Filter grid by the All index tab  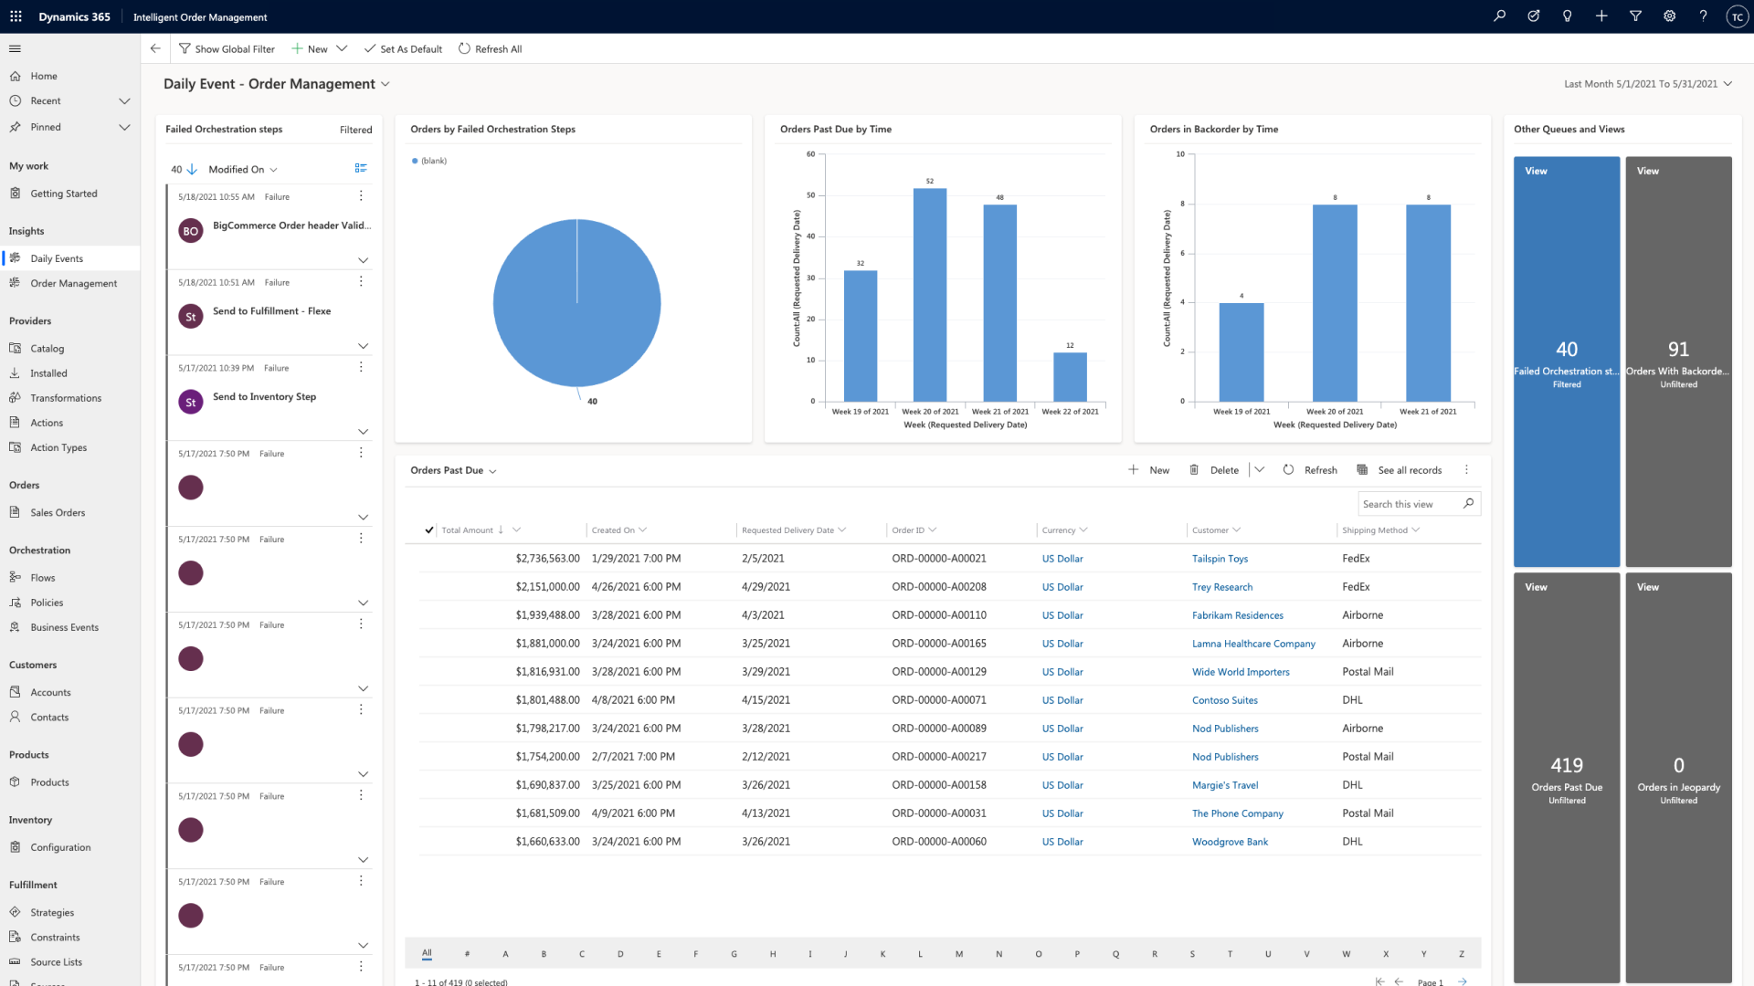[x=427, y=953]
